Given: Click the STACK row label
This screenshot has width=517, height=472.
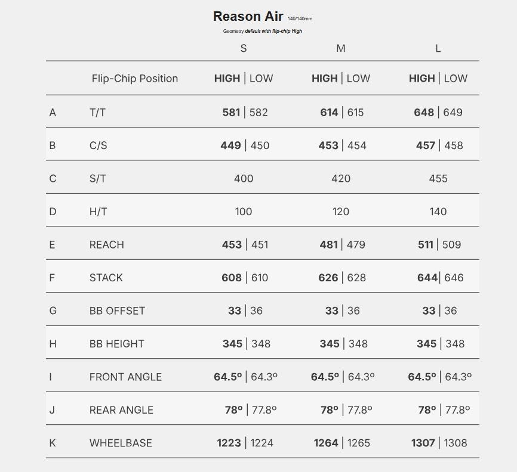Looking at the screenshot, I should pos(106,278).
